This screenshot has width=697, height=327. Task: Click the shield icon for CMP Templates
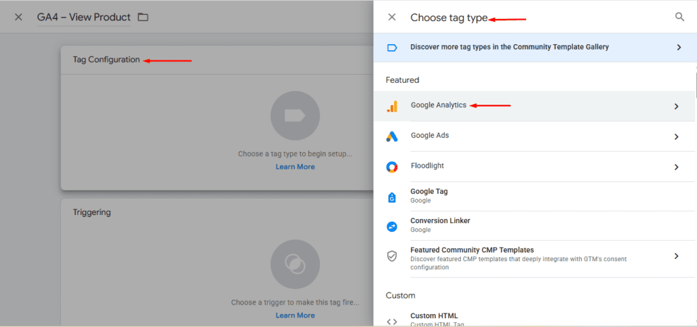point(391,256)
